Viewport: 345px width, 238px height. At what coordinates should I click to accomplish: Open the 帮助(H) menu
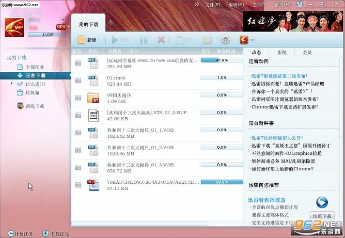pyautogui.click(x=283, y=5)
